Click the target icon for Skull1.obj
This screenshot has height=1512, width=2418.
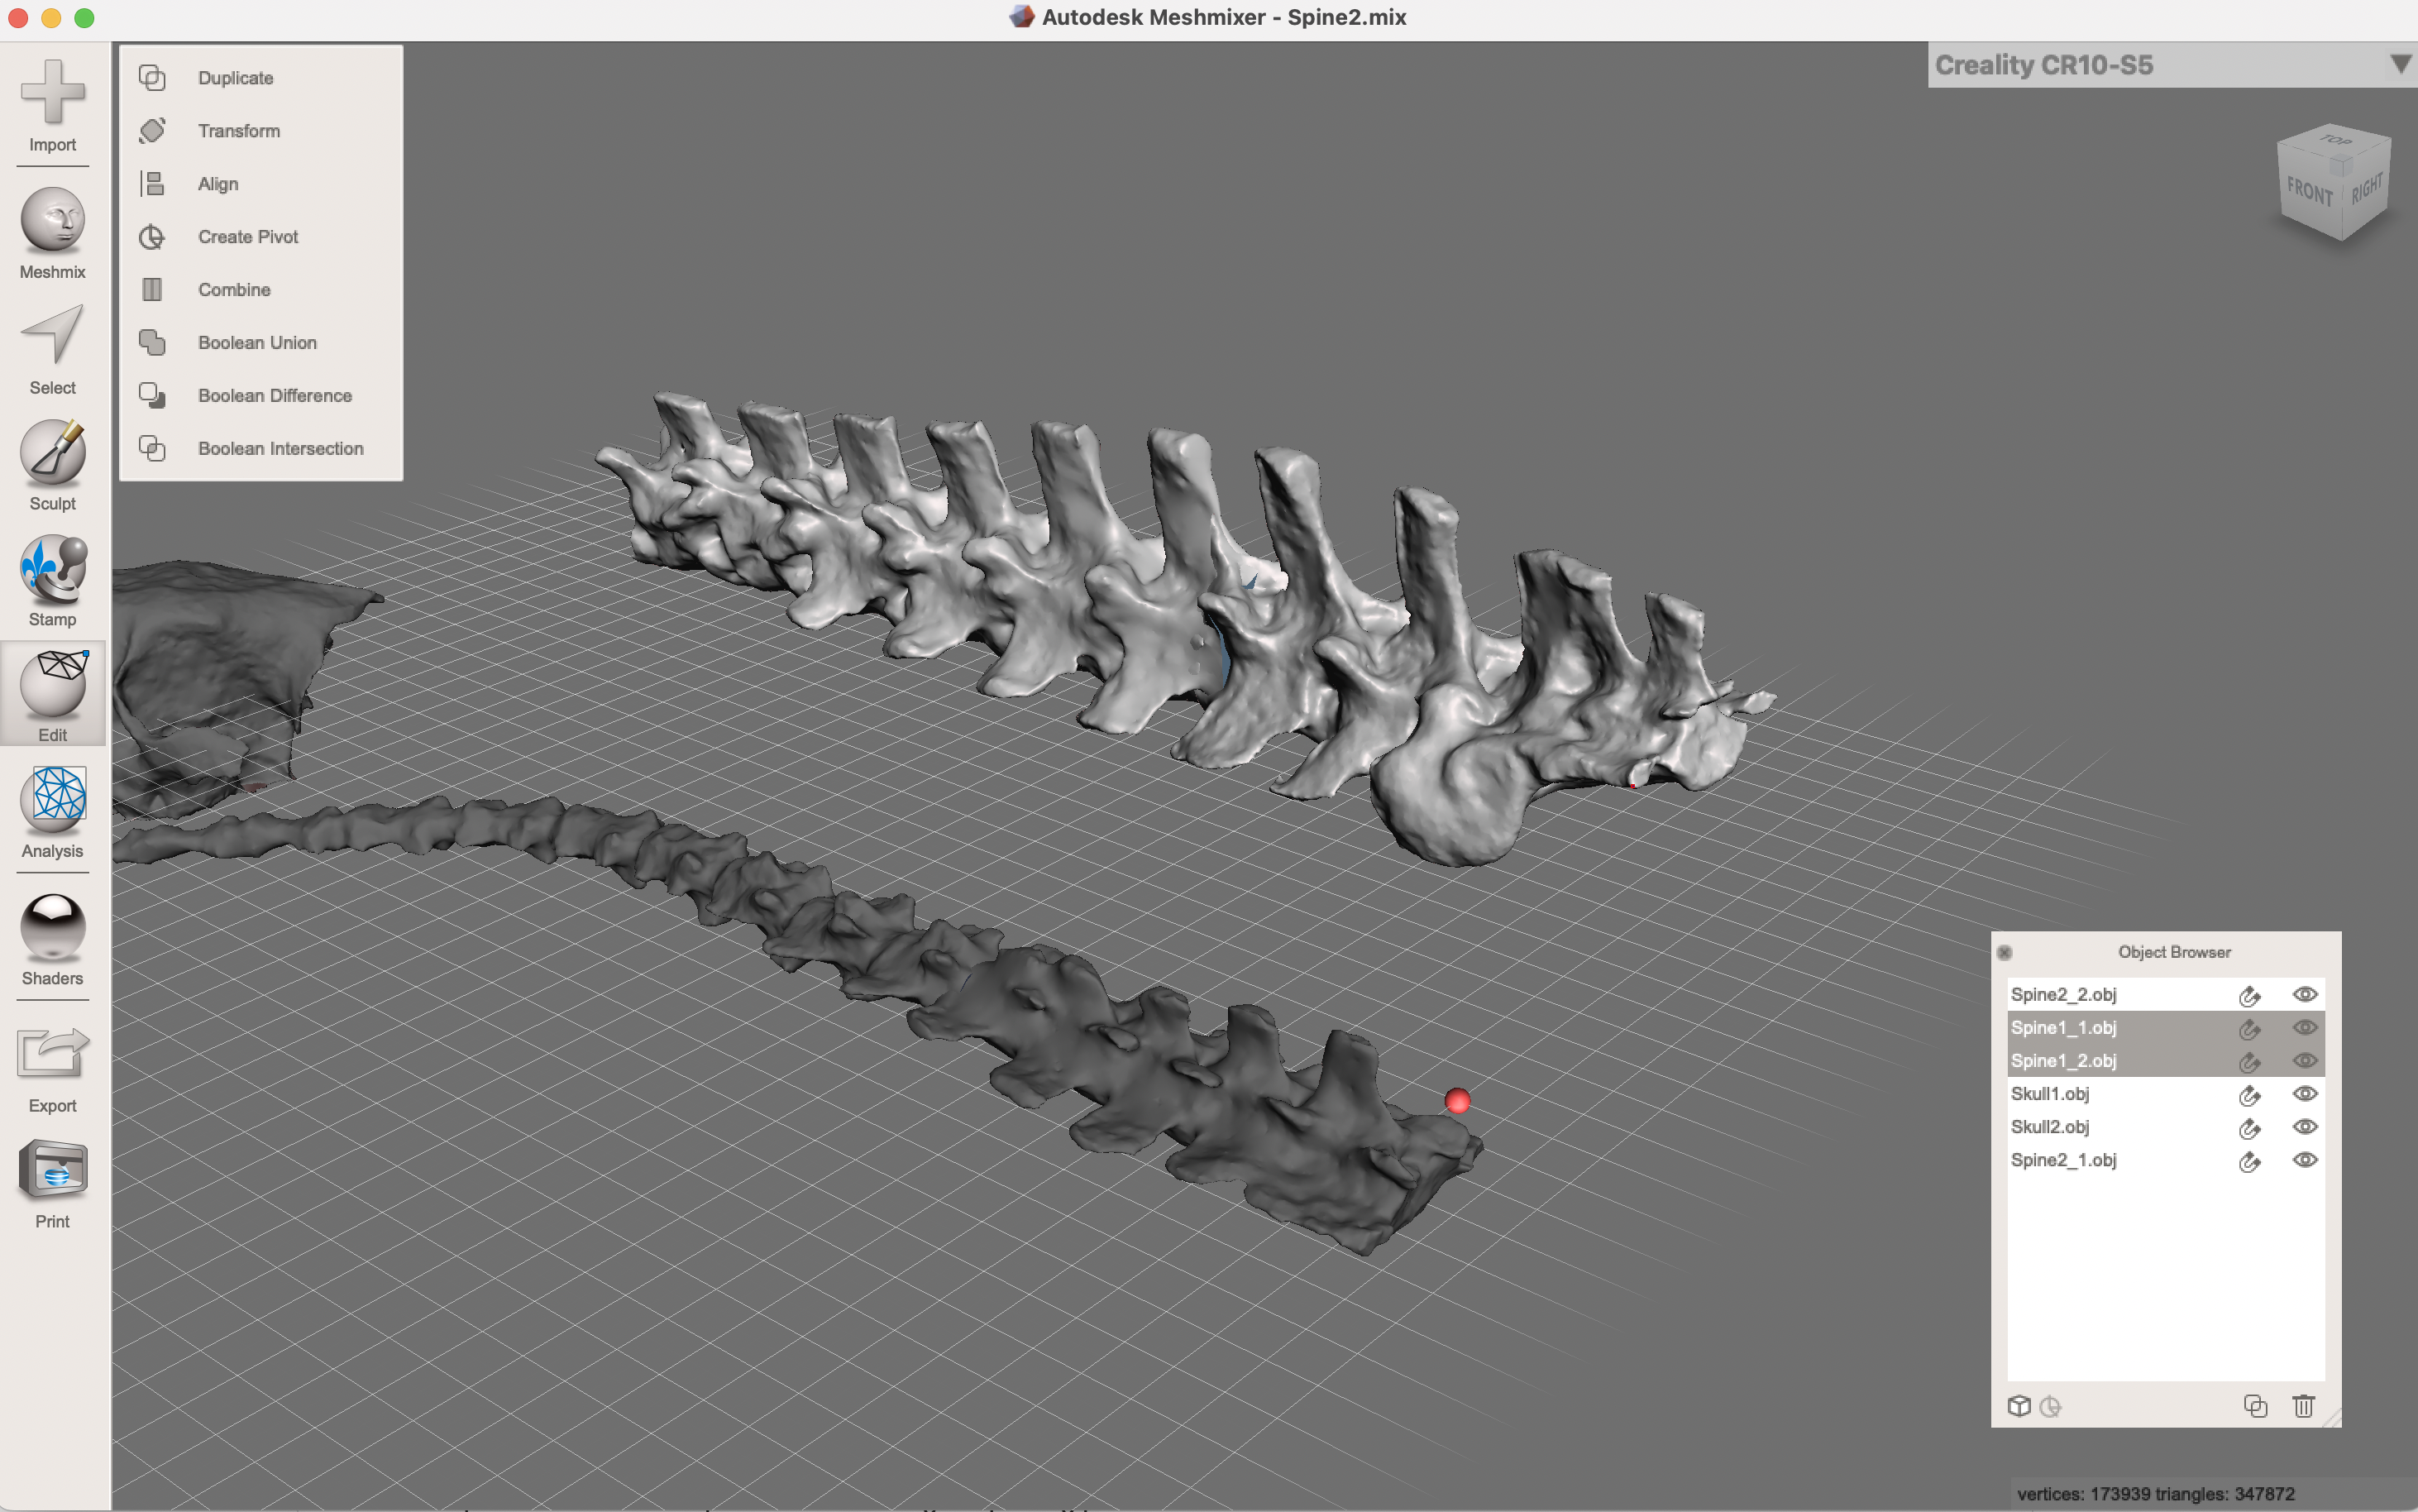click(2249, 1095)
